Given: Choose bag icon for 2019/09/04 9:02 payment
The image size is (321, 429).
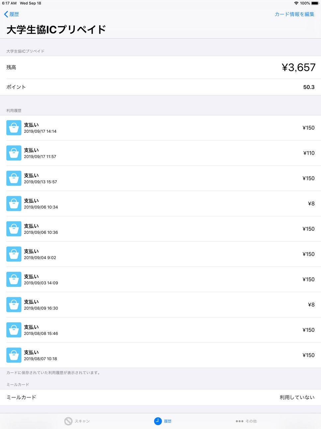Looking at the screenshot, I should tap(14, 254).
